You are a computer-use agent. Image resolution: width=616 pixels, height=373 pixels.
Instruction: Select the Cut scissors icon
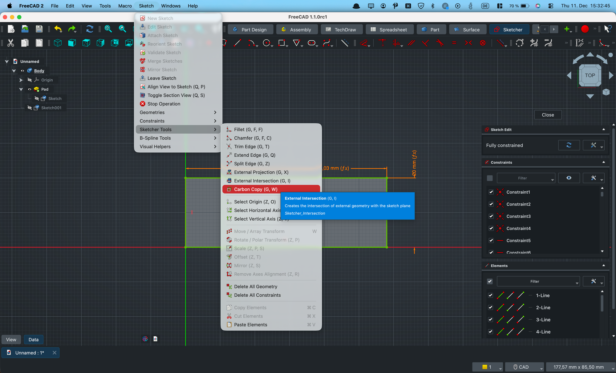(11, 43)
